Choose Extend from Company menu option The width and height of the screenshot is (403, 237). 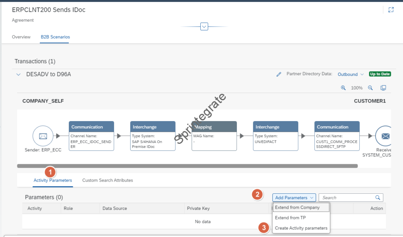[x=297, y=208]
